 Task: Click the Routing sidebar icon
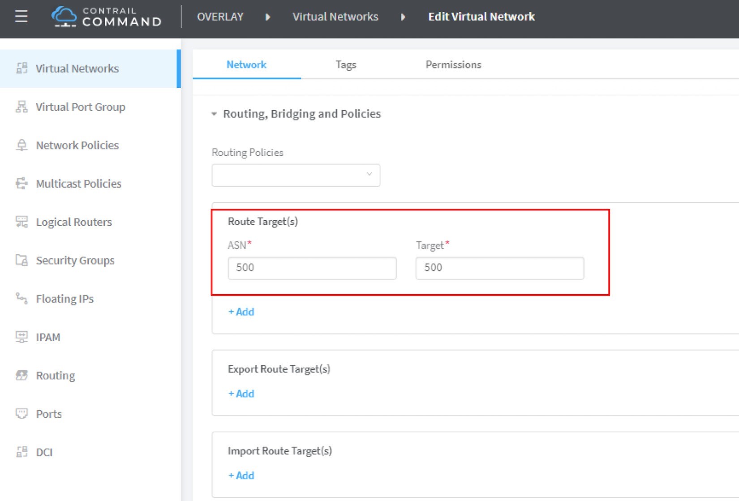pos(21,375)
